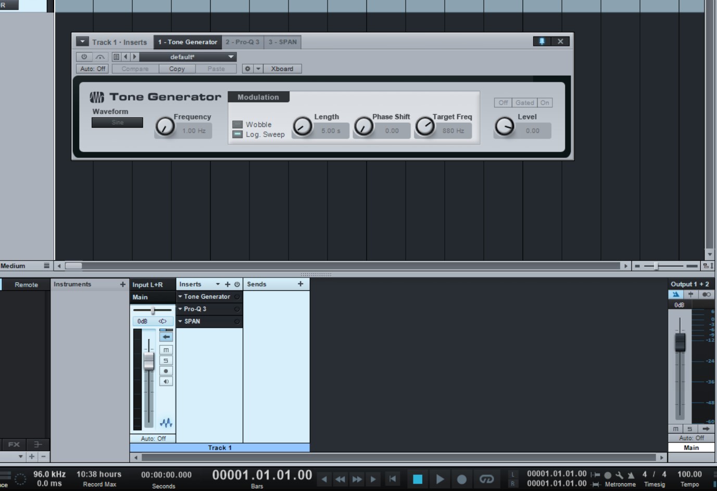Viewport: 717px width, 491px height.
Task: Toggle the activate-all power icon in Inserts header
Action: 237,284
